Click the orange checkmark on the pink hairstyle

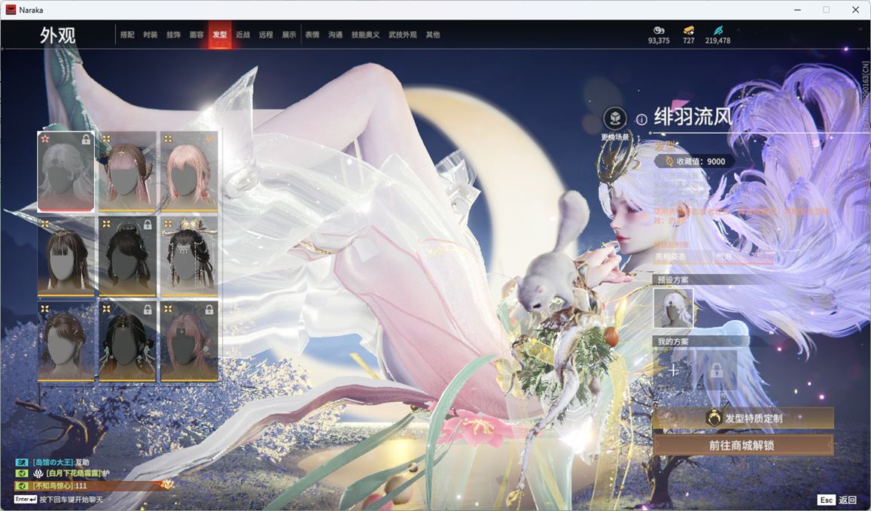(209, 138)
